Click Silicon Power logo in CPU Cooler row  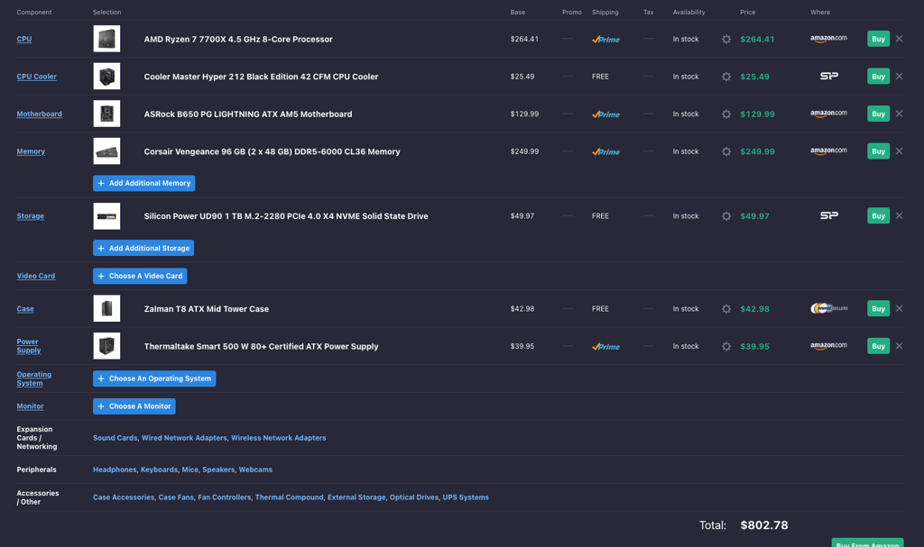click(829, 76)
